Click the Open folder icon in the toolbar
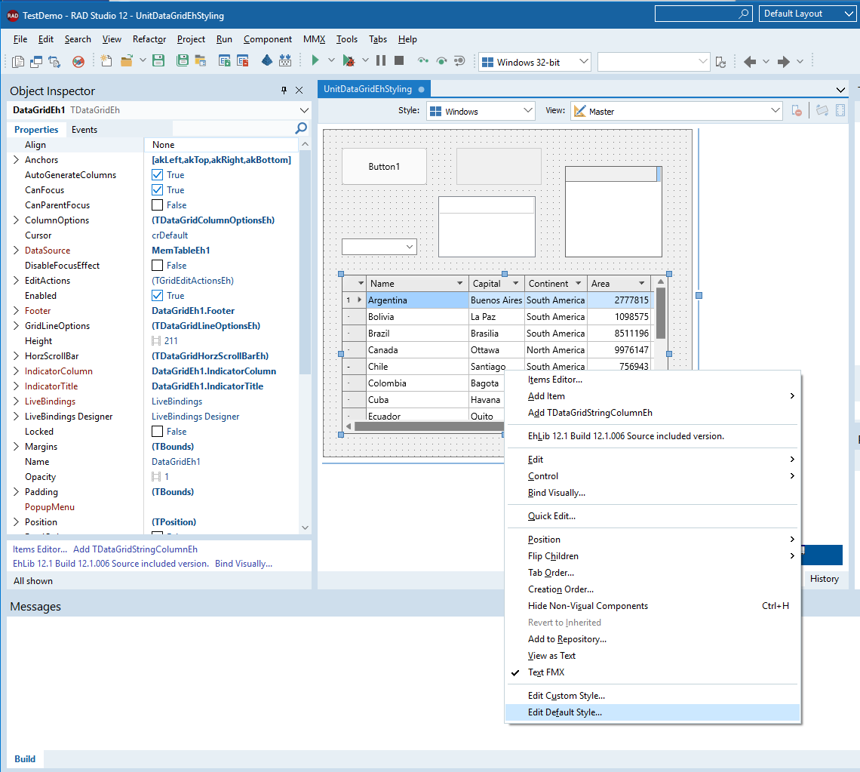 (127, 61)
